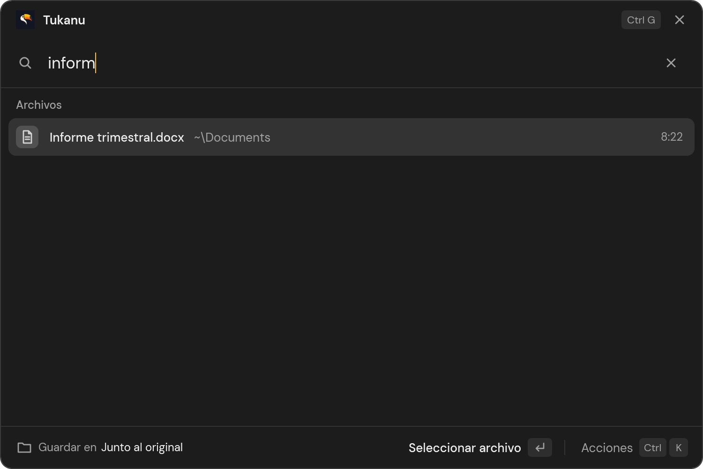Click the Seleccionar archivo button
This screenshot has width=703, height=469.
click(x=464, y=448)
